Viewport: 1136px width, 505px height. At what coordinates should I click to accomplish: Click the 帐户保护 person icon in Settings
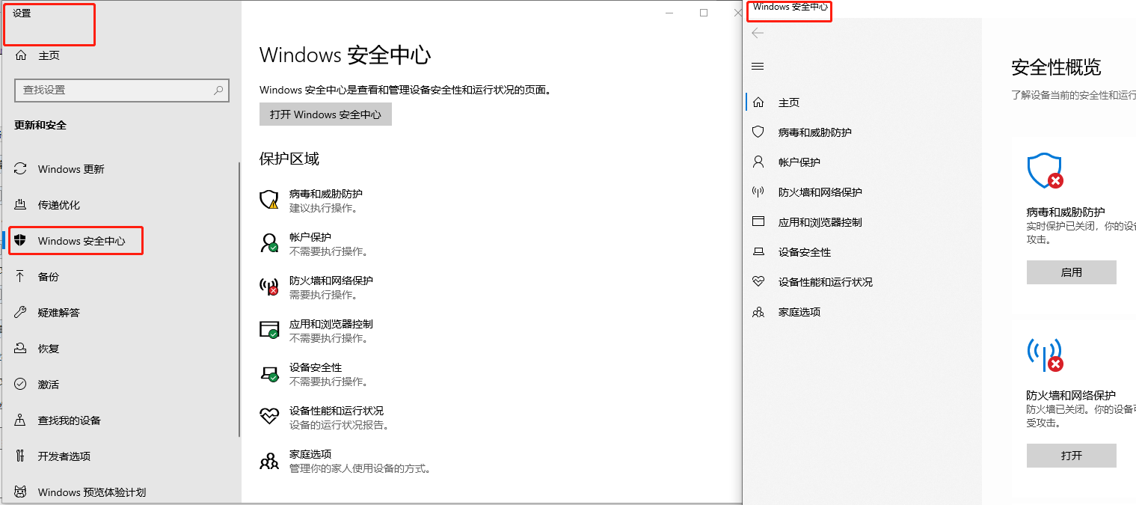click(269, 243)
